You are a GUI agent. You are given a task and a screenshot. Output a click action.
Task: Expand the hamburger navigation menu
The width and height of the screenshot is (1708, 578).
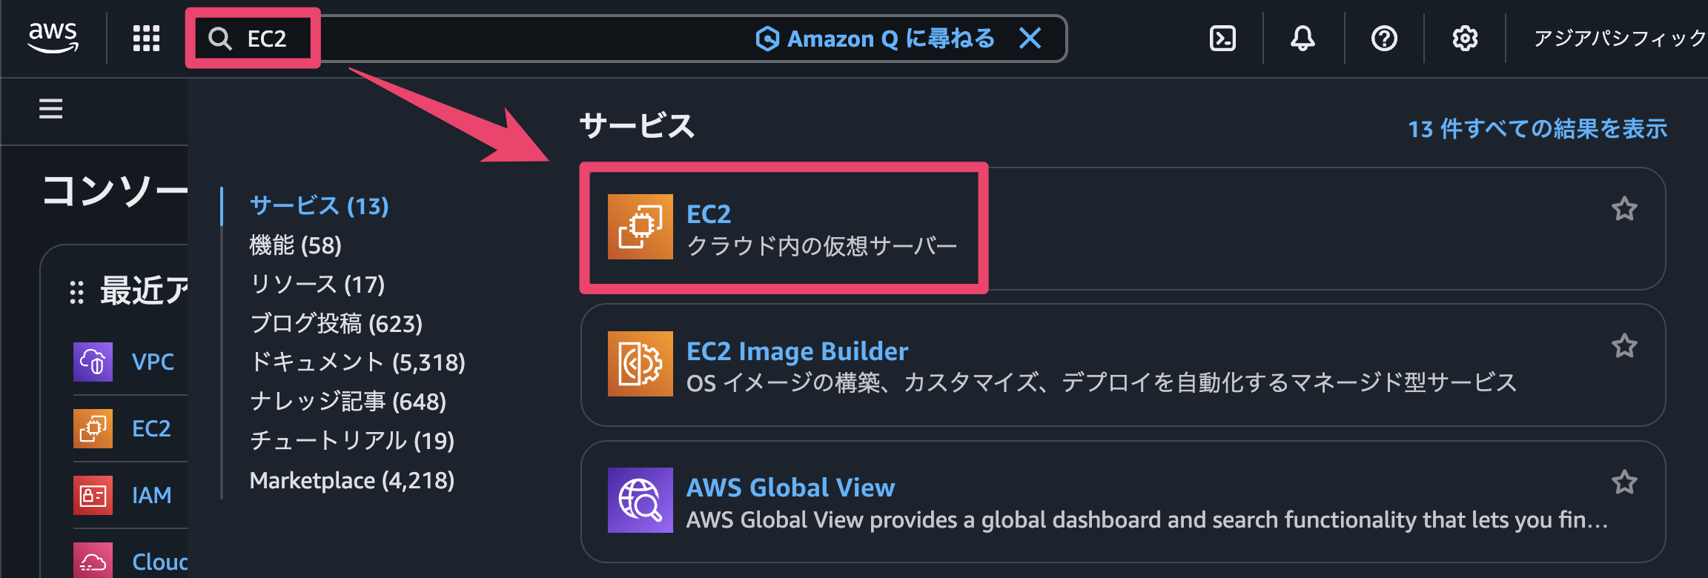click(x=50, y=109)
